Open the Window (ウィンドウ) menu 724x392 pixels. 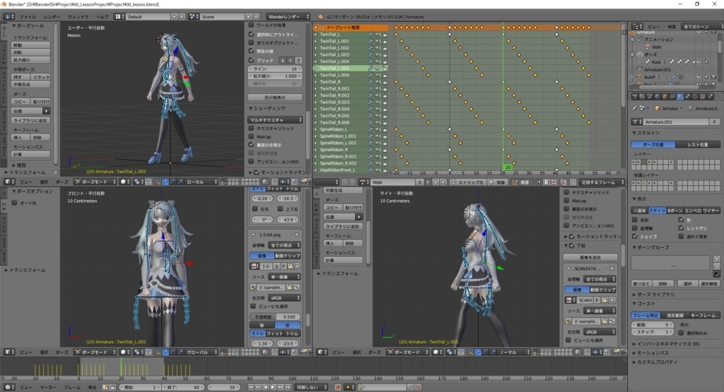(78, 17)
